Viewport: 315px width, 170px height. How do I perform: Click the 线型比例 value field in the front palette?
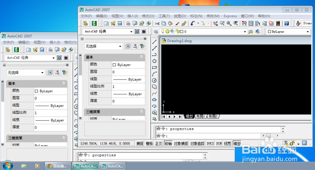click(x=129, y=87)
